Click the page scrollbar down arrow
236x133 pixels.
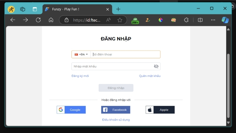click(228, 122)
